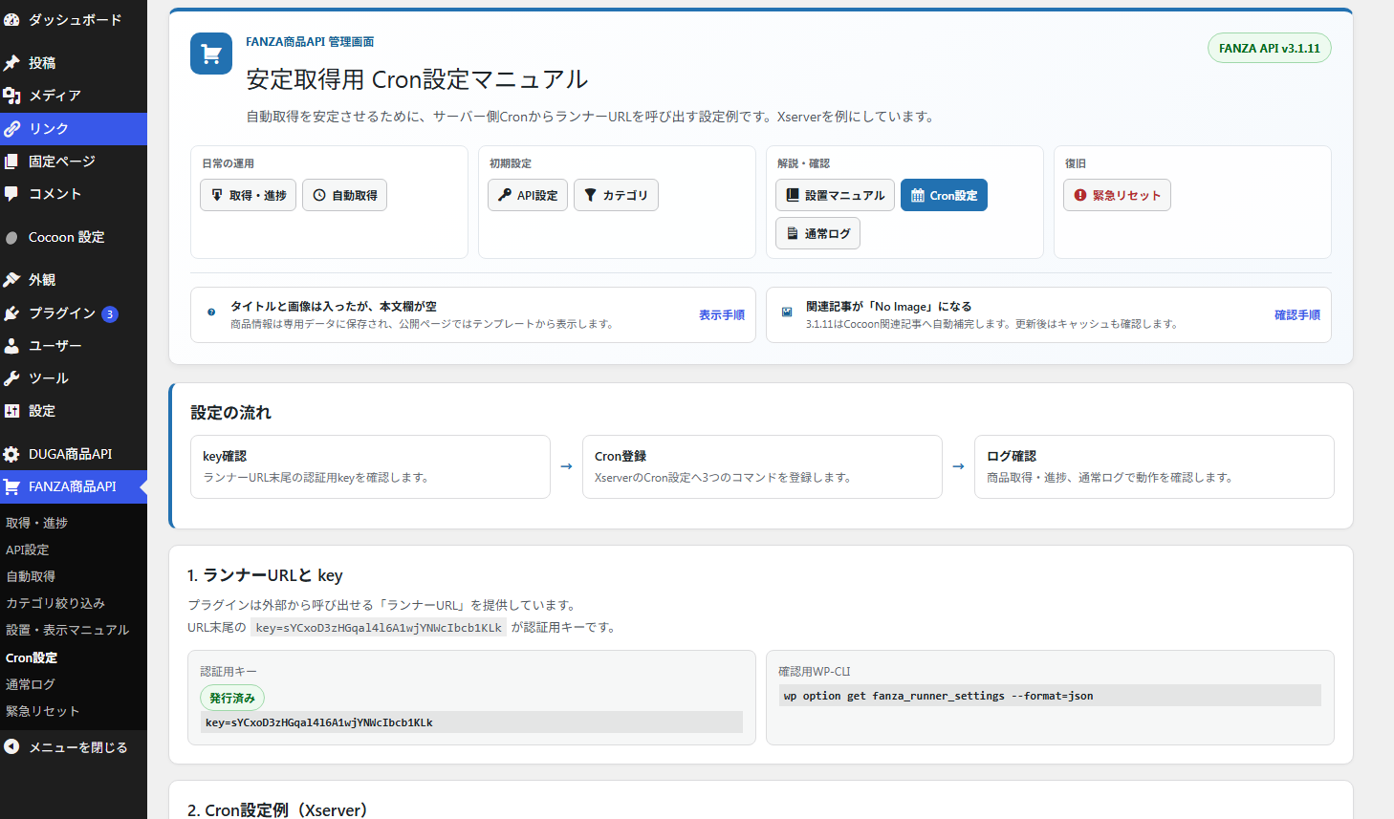Screen dimensions: 1394x819
Task: Open コメント menu item
Action: pos(74,194)
